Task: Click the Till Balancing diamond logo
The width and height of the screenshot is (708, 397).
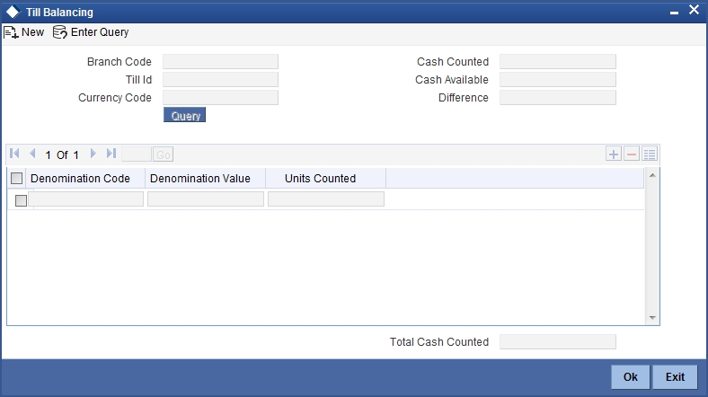Action: coord(13,13)
